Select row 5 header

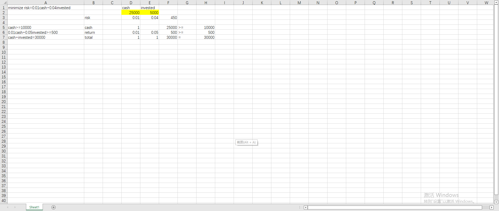click(4, 27)
